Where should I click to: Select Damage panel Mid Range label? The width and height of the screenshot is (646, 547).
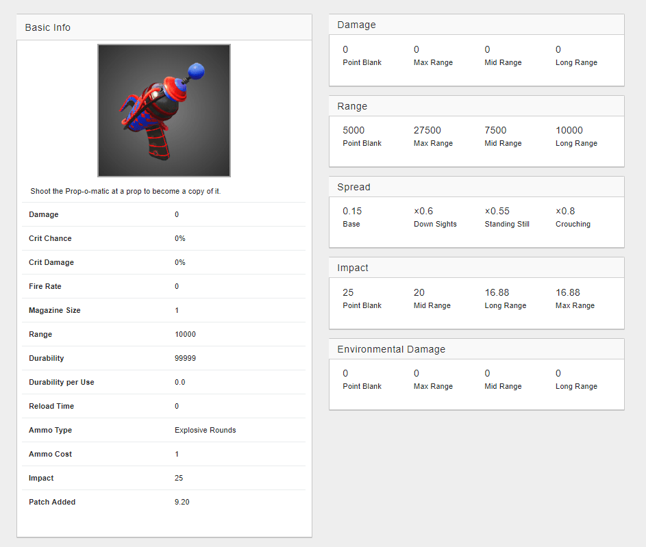pyautogui.click(x=503, y=62)
